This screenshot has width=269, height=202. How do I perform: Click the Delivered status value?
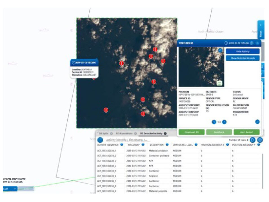[238, 95]
